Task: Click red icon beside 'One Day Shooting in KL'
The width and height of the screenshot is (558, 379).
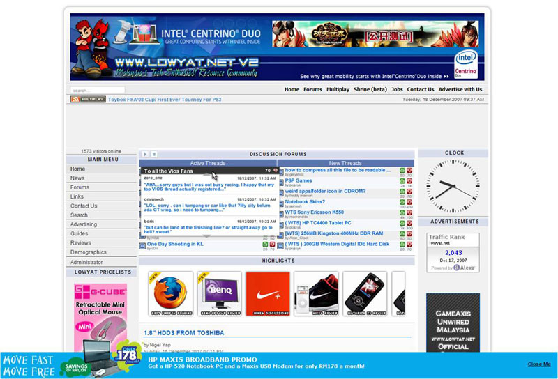Action: [x=272, y=245]
